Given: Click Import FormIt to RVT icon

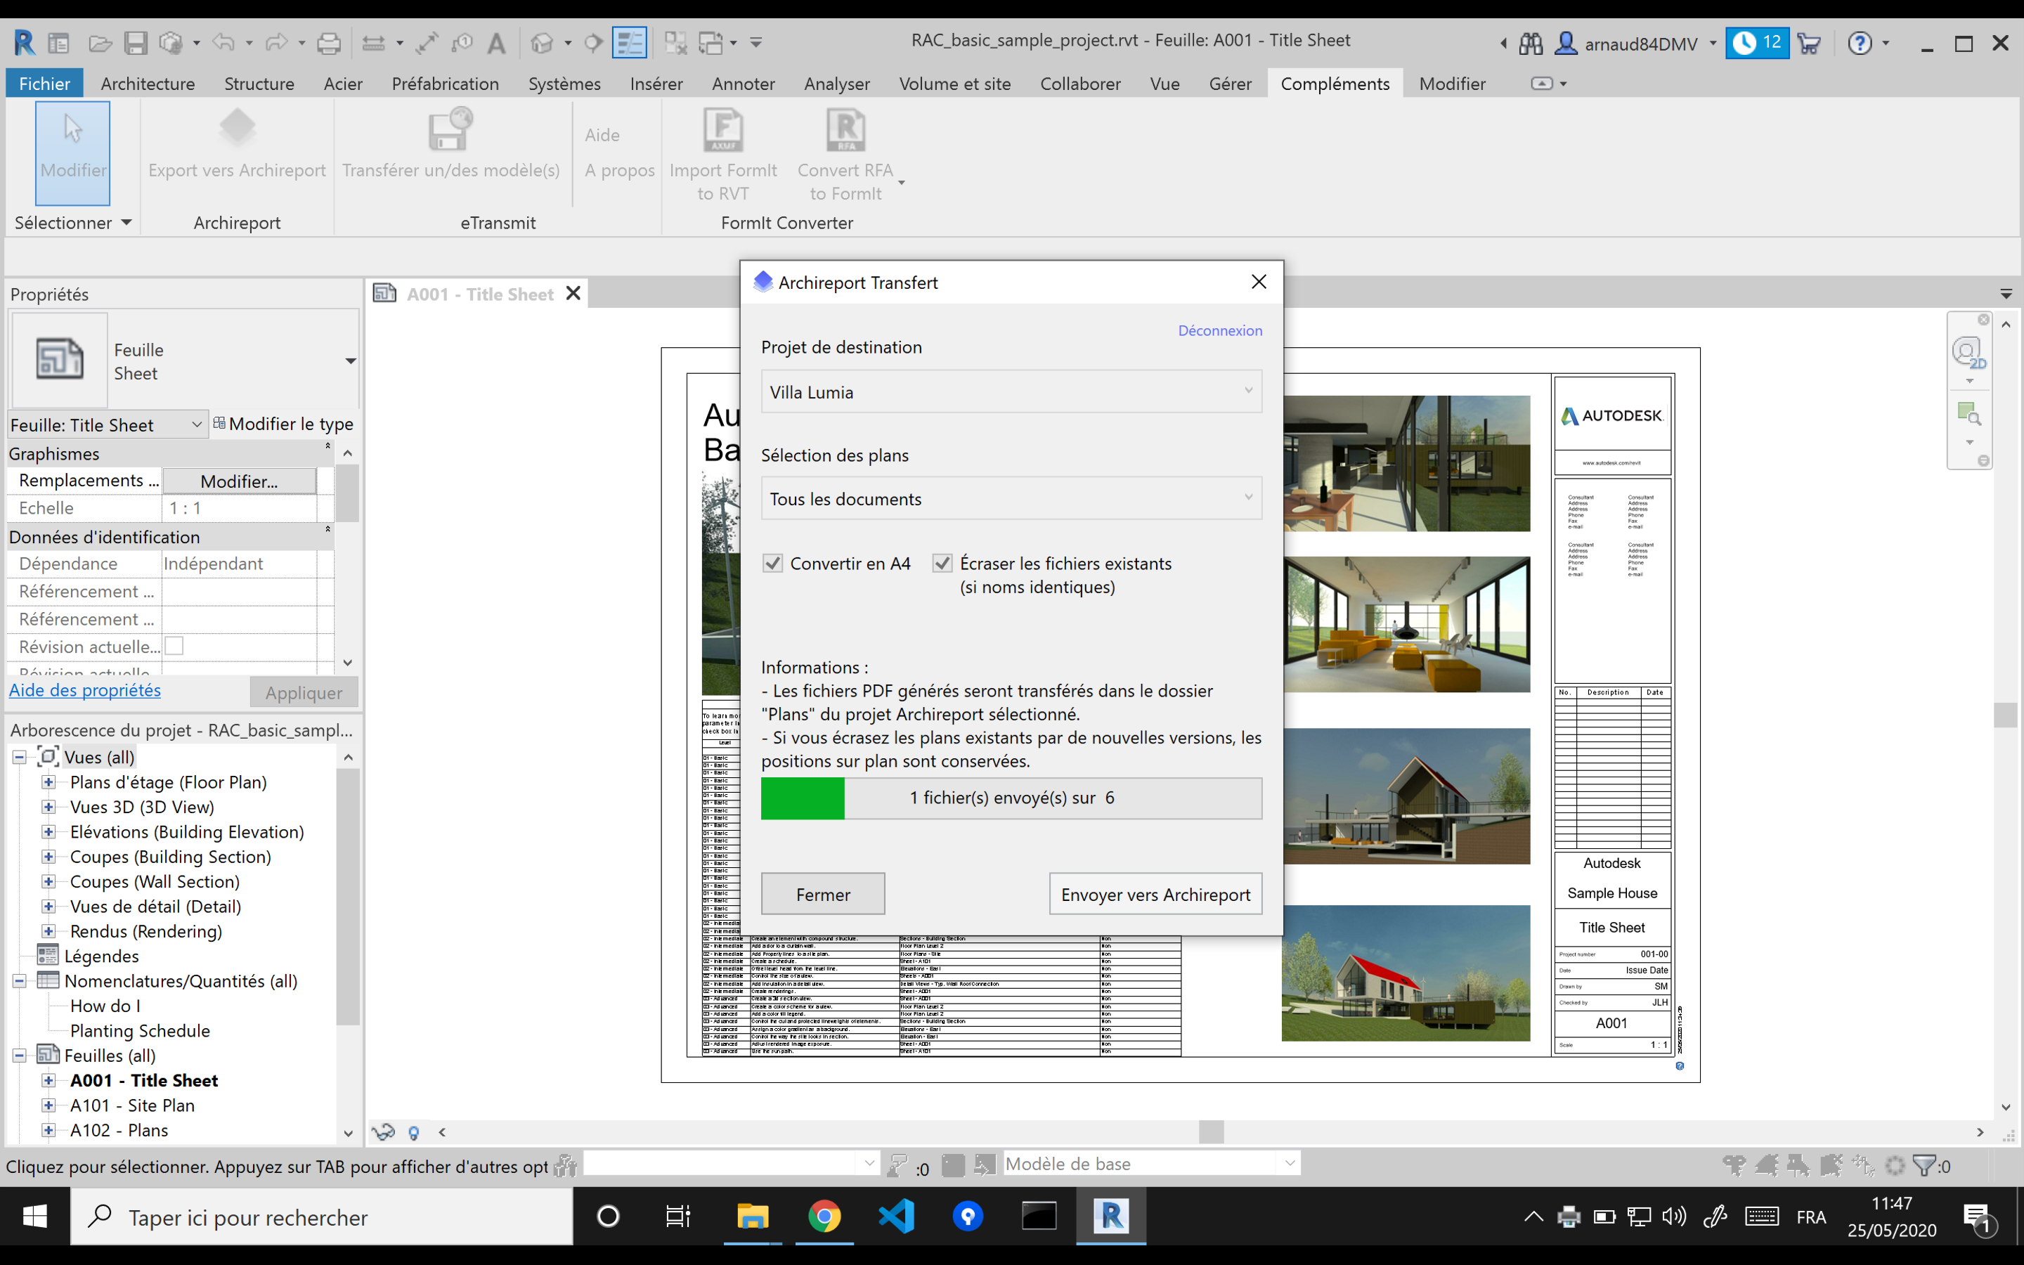Looking at the screenshot, I should [722, 130].
